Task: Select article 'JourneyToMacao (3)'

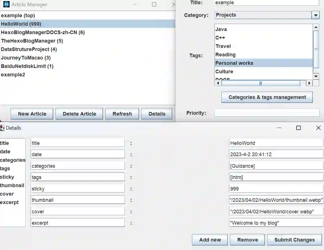Action: (88, 58)
